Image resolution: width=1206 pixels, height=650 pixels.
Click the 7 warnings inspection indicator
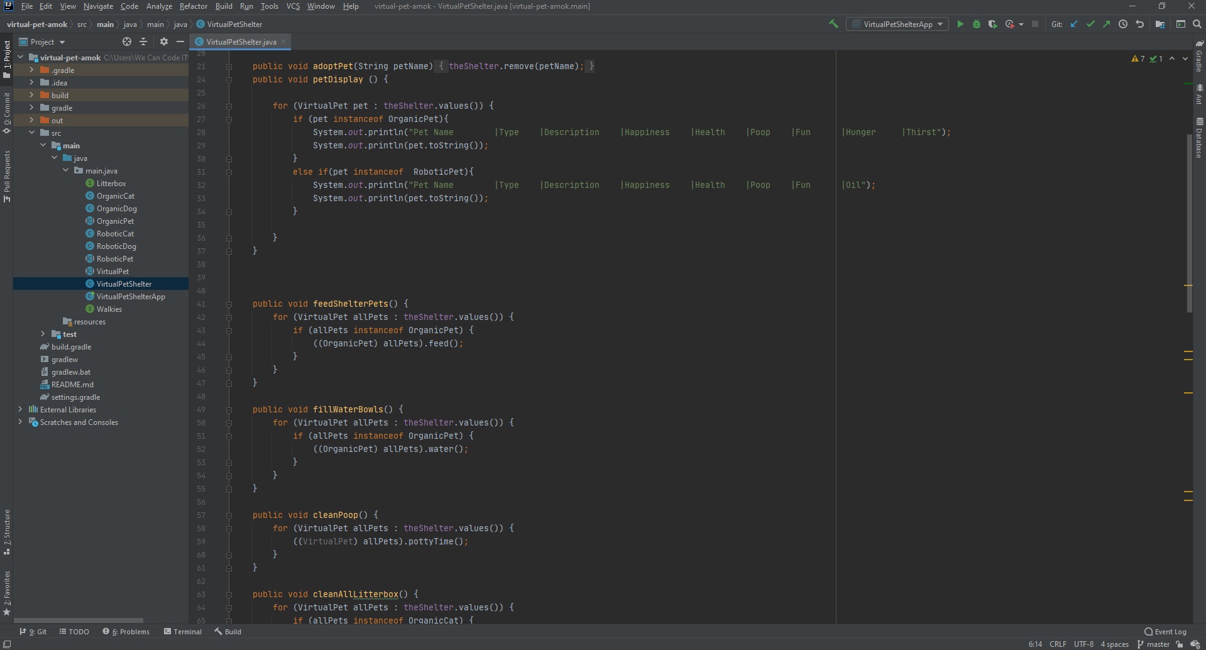pyautogui.click(x=1137, y=58)
